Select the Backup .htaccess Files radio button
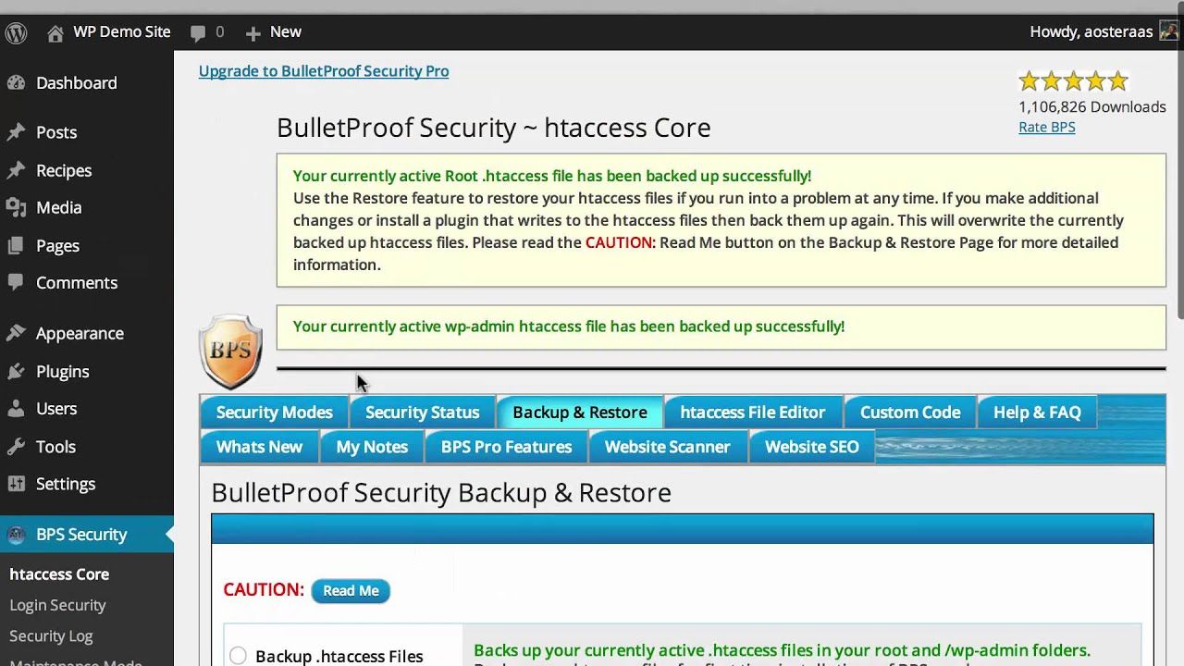 pyautogui.click(x=238, y=656)
